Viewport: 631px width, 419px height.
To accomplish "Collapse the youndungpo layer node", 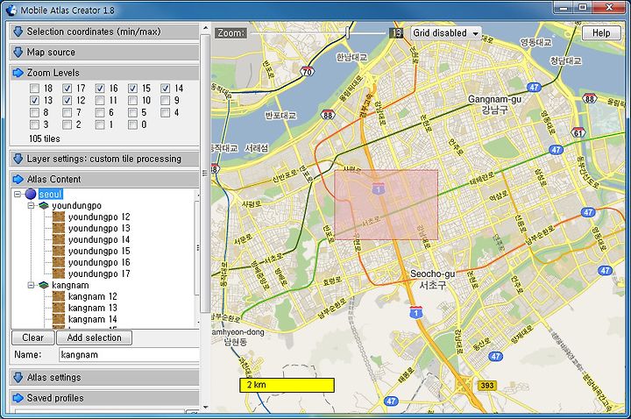I will [x=31, y=206].
